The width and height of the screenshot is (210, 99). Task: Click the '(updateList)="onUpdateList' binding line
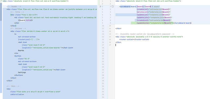click(x=154, y=15)
